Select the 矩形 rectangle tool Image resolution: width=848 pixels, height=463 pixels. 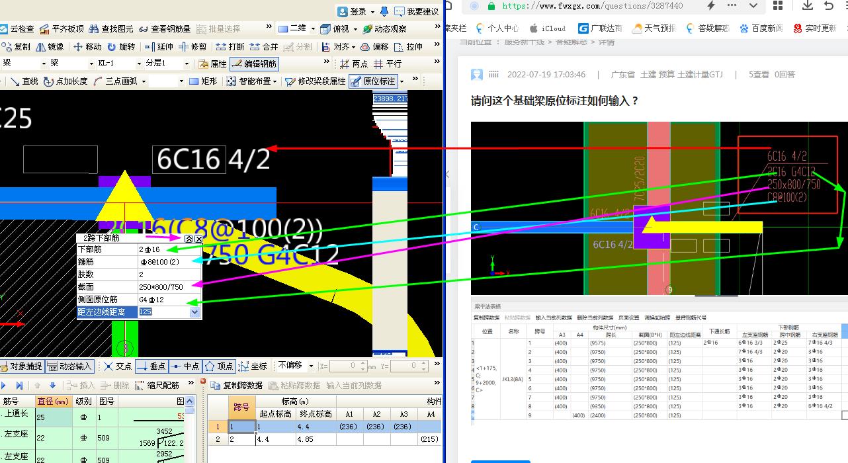click(x=203, y=81)
